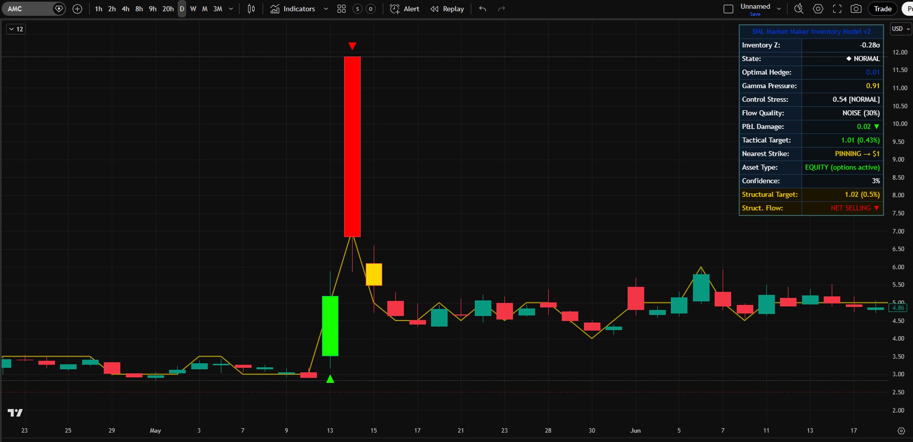
Task: Click the circled S icon
Action: click(357, 9)
